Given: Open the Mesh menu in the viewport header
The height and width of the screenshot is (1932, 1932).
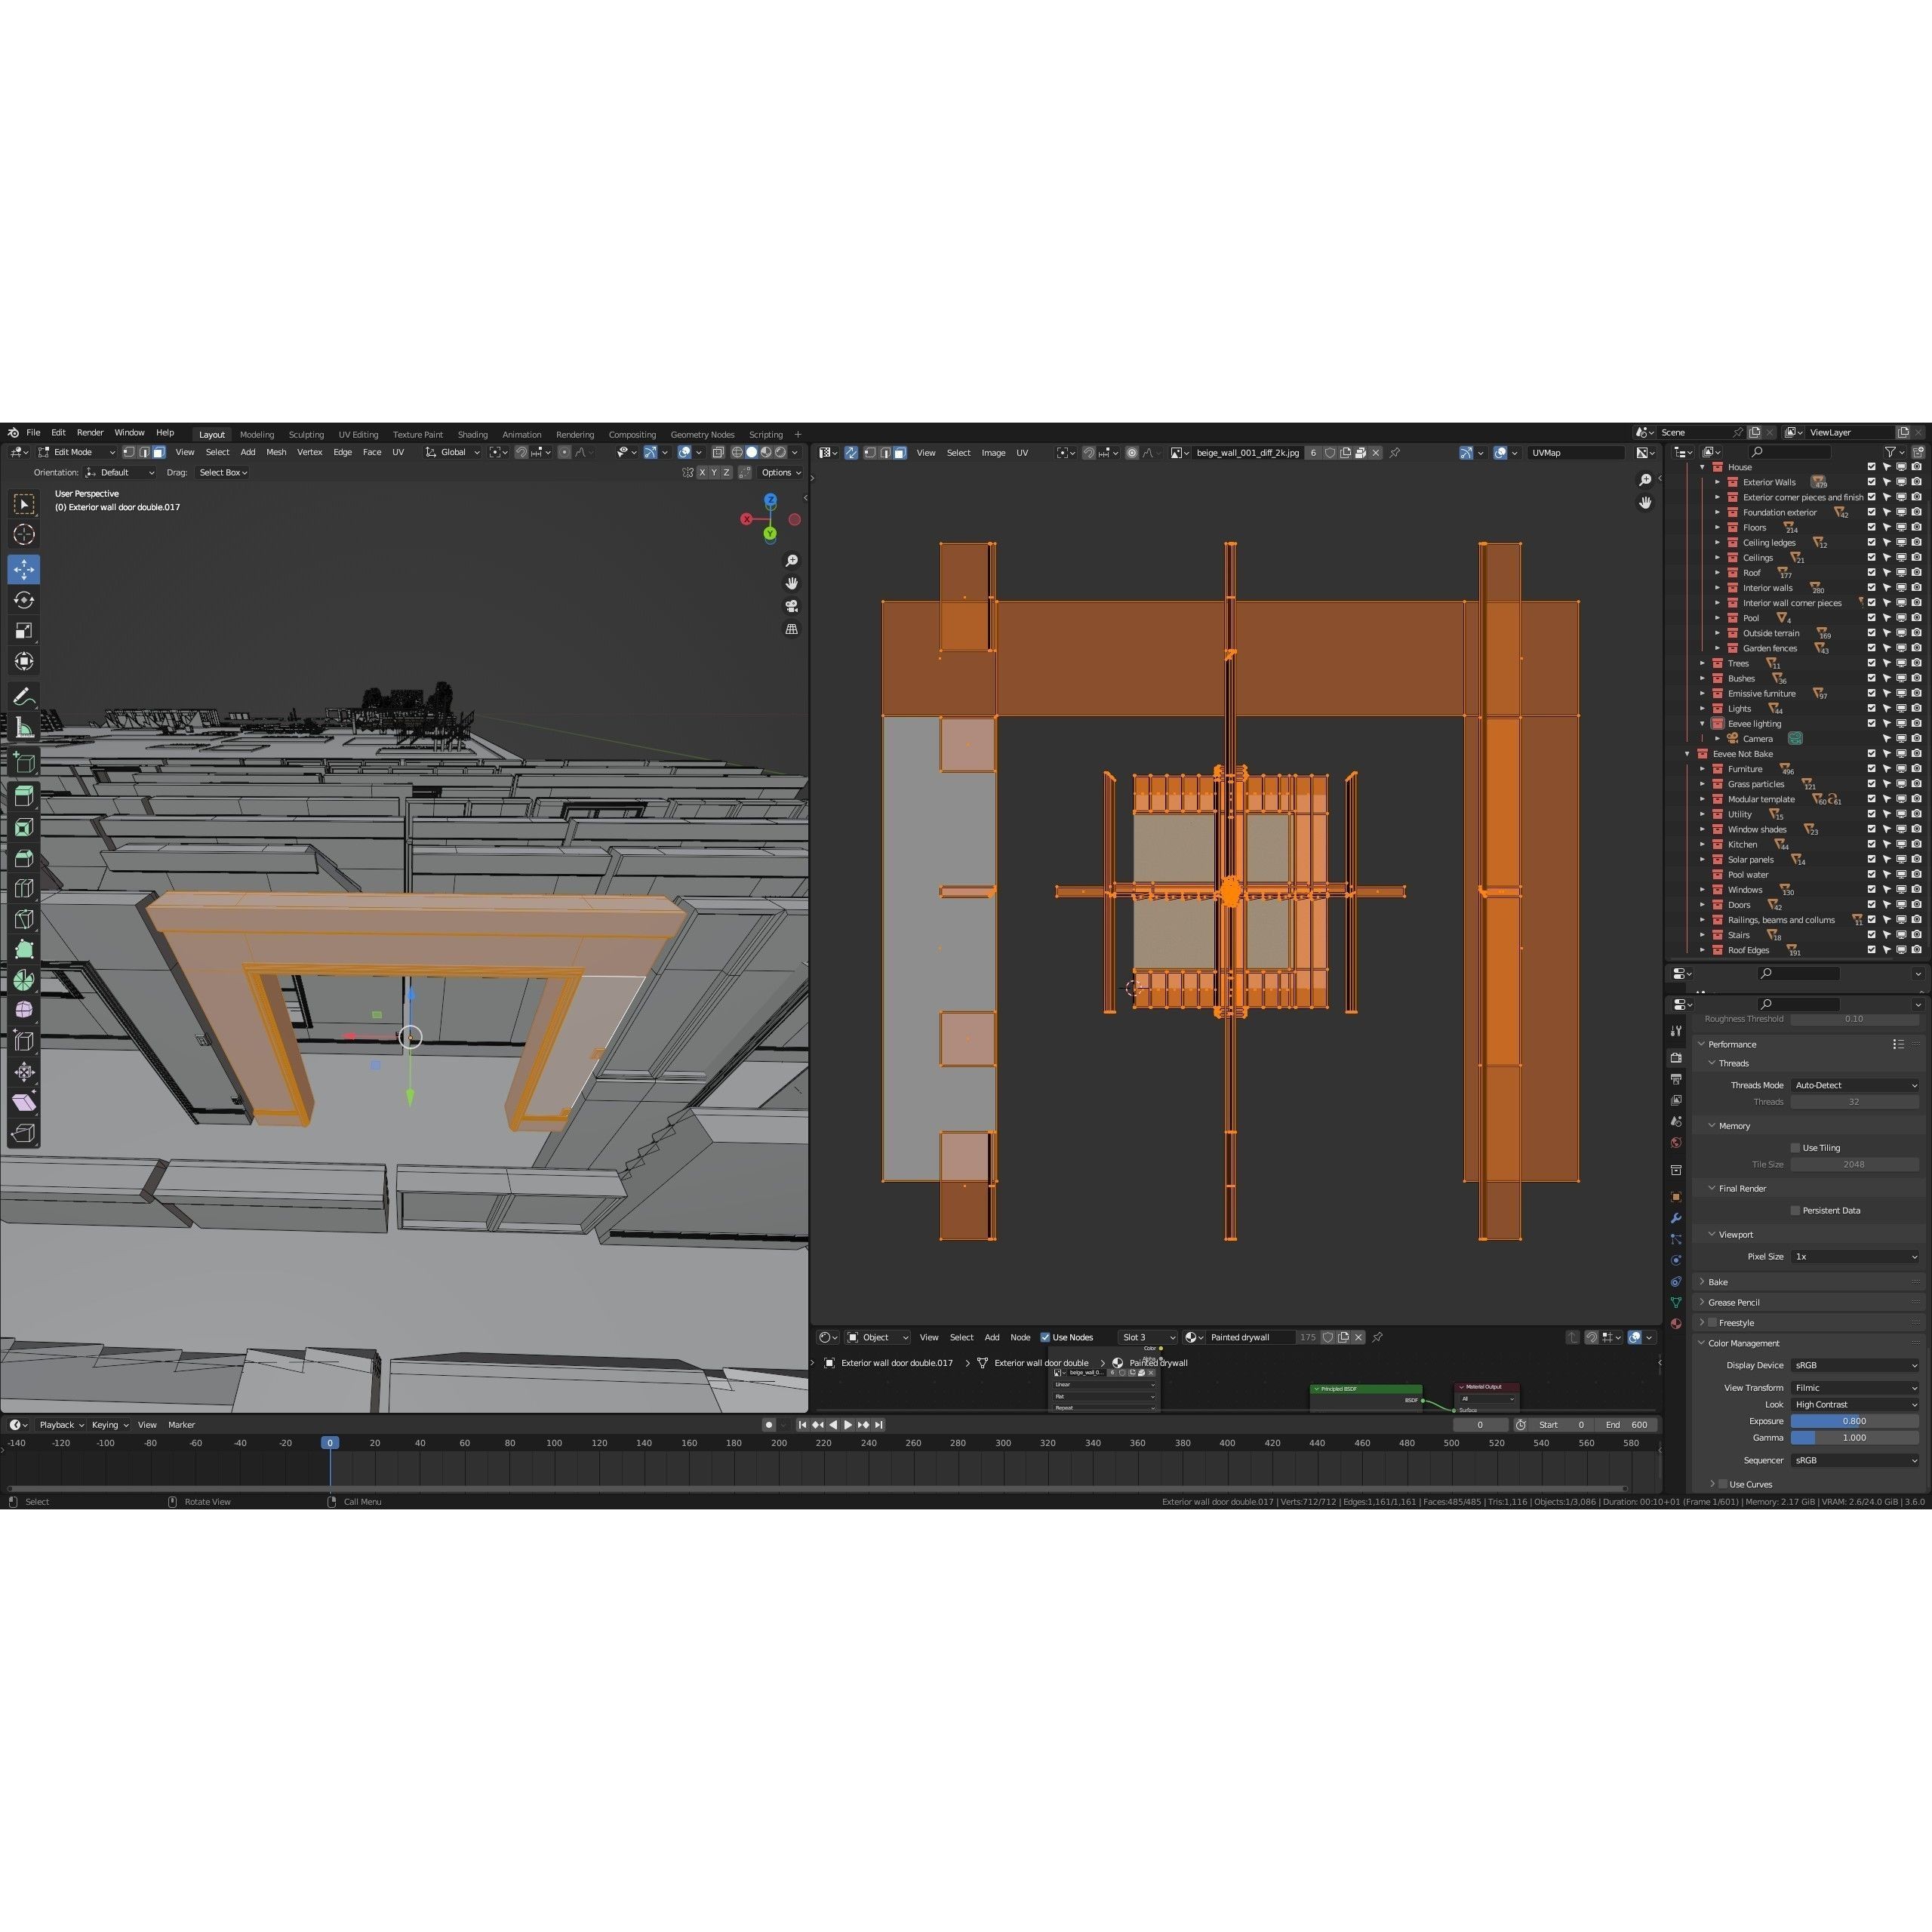Looking at the screenshot, I should [x=276, y=452].
